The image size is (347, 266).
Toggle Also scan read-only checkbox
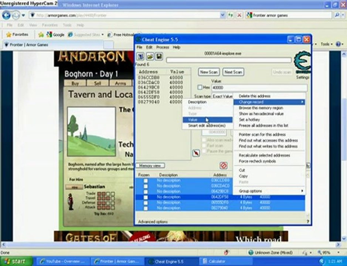point(204,140)
